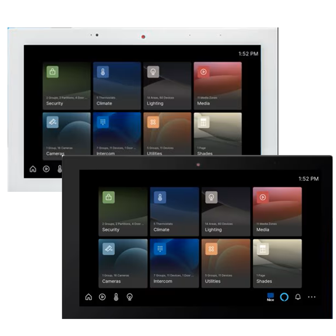The width and height of the screenshot is (336, 336).
Task: Open notifications bell on the black panel
Action: tap(298, 297)
